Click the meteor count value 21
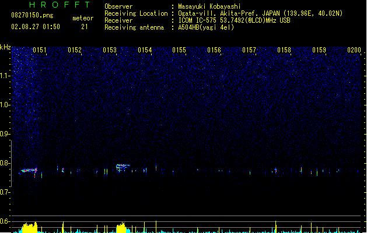Screen dimensions: 367x233 tap(85, 27)
